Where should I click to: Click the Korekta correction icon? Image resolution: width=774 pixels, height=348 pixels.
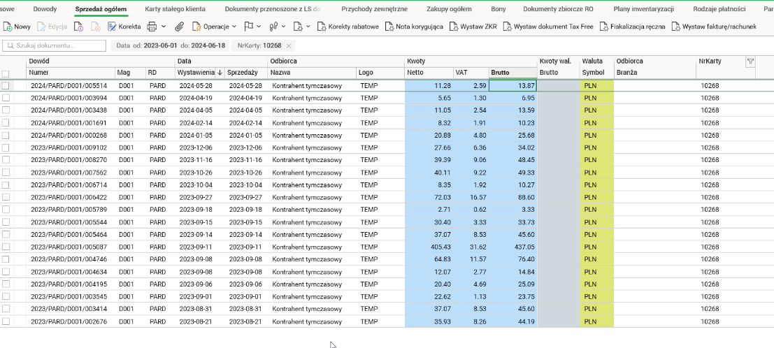pos(112,27)
